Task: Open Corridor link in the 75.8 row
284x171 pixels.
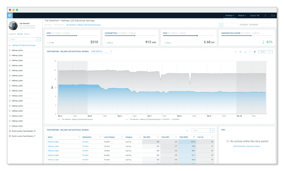Action: [x=85, y=146]
